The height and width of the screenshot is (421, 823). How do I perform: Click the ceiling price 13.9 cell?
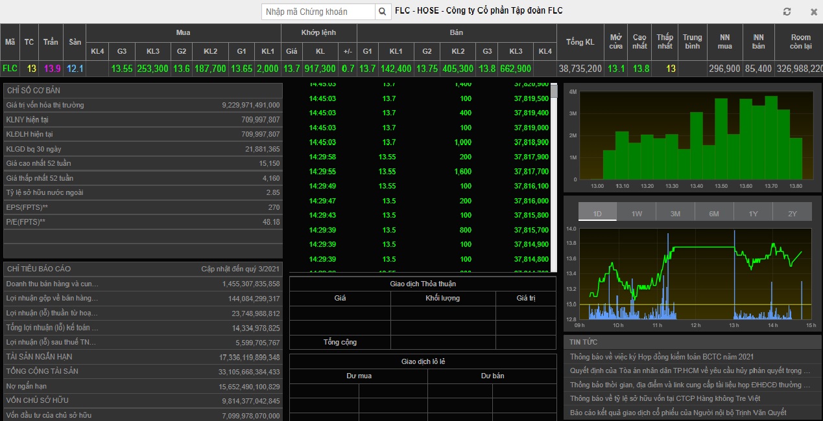[x=51, y=68]
